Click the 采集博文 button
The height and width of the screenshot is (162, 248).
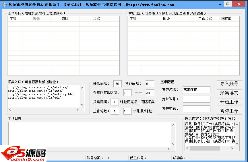point(229,93)
